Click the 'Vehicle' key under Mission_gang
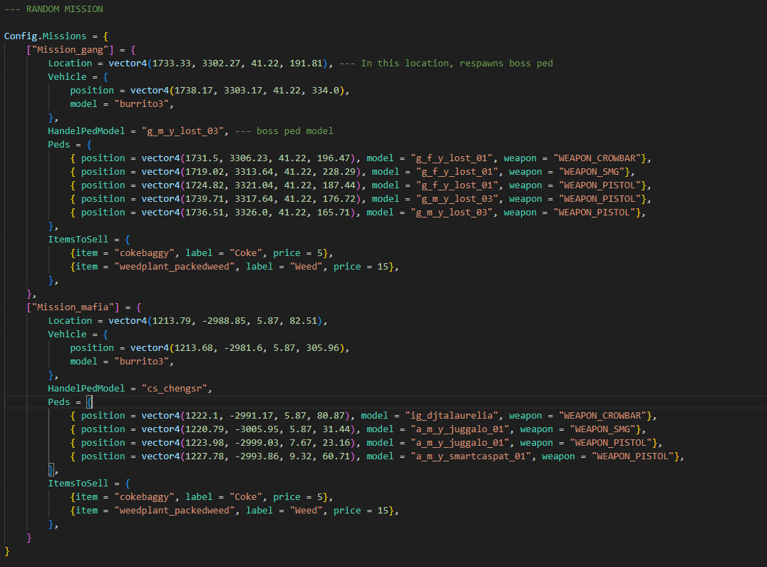This screenshot has width=767, height=567. (x=67, y=77)
